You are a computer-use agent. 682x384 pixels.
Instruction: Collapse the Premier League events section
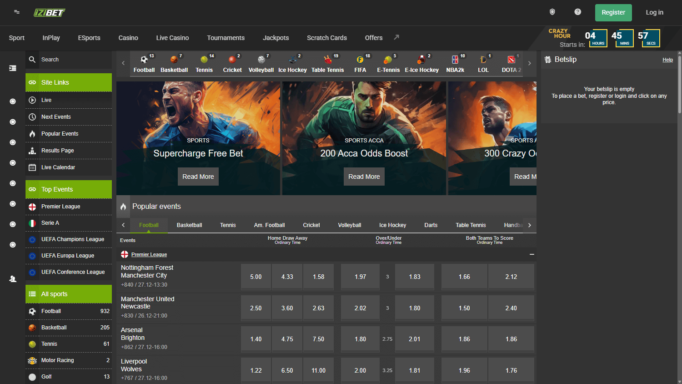(x=531, y=254)
